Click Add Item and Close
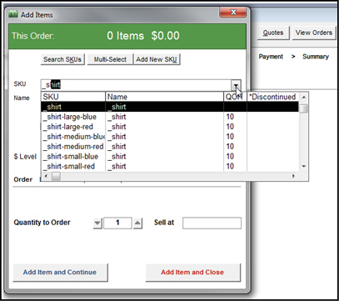339x301 pixels. pyautogui.click(x=192, y=273)
